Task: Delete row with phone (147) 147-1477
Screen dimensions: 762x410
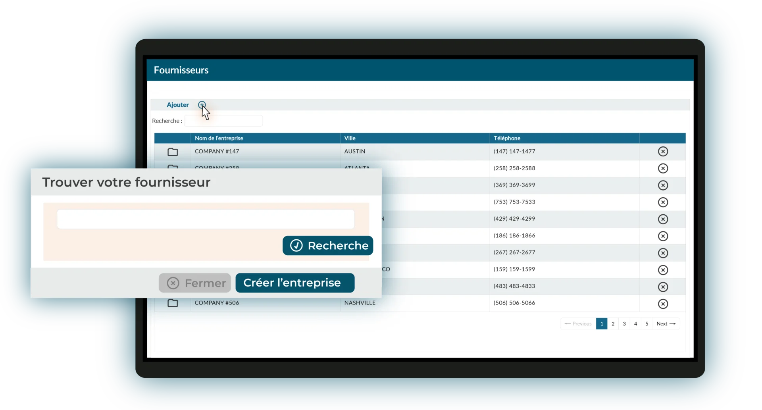Action: (x=663, y=151)
